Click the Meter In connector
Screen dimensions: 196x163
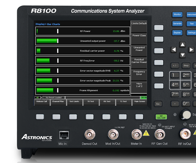coord(136,135)
